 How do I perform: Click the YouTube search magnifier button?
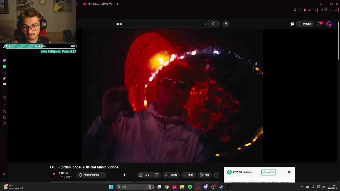coord(214,24)
